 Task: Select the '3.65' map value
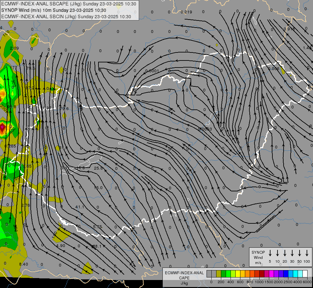(x=27, y=166)
